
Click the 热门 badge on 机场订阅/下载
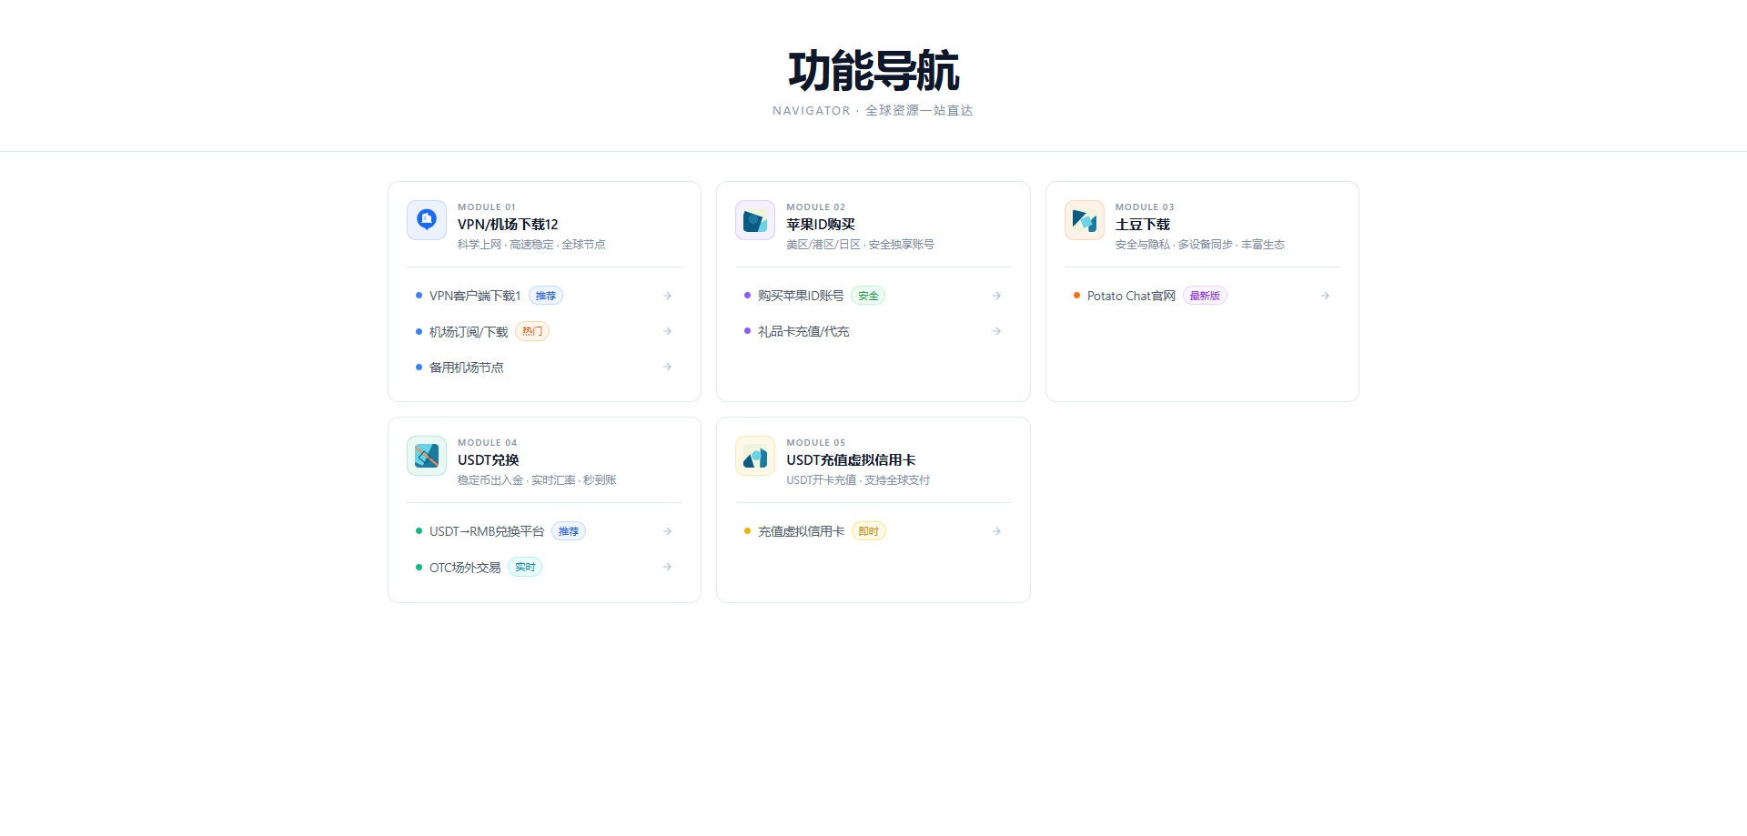(x=532, y=331)
